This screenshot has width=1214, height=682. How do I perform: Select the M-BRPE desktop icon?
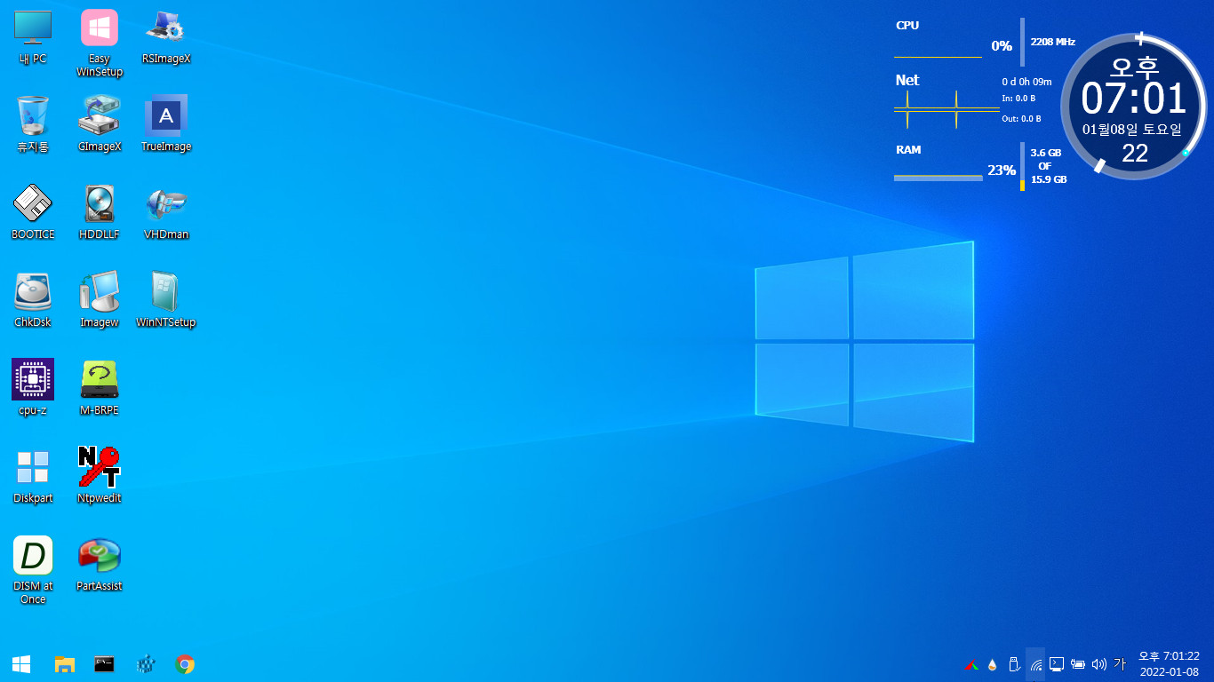(100, 387)
